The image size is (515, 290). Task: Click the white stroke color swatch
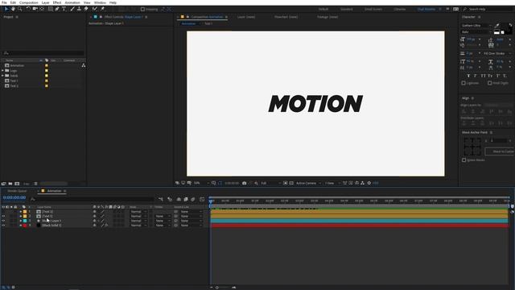coord(502,32)
